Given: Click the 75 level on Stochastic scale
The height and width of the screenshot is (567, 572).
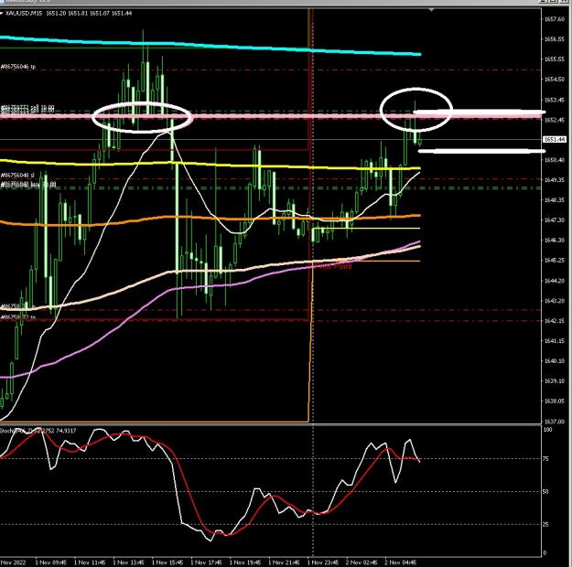Looking at the screenshot, I should click(545, 459).
